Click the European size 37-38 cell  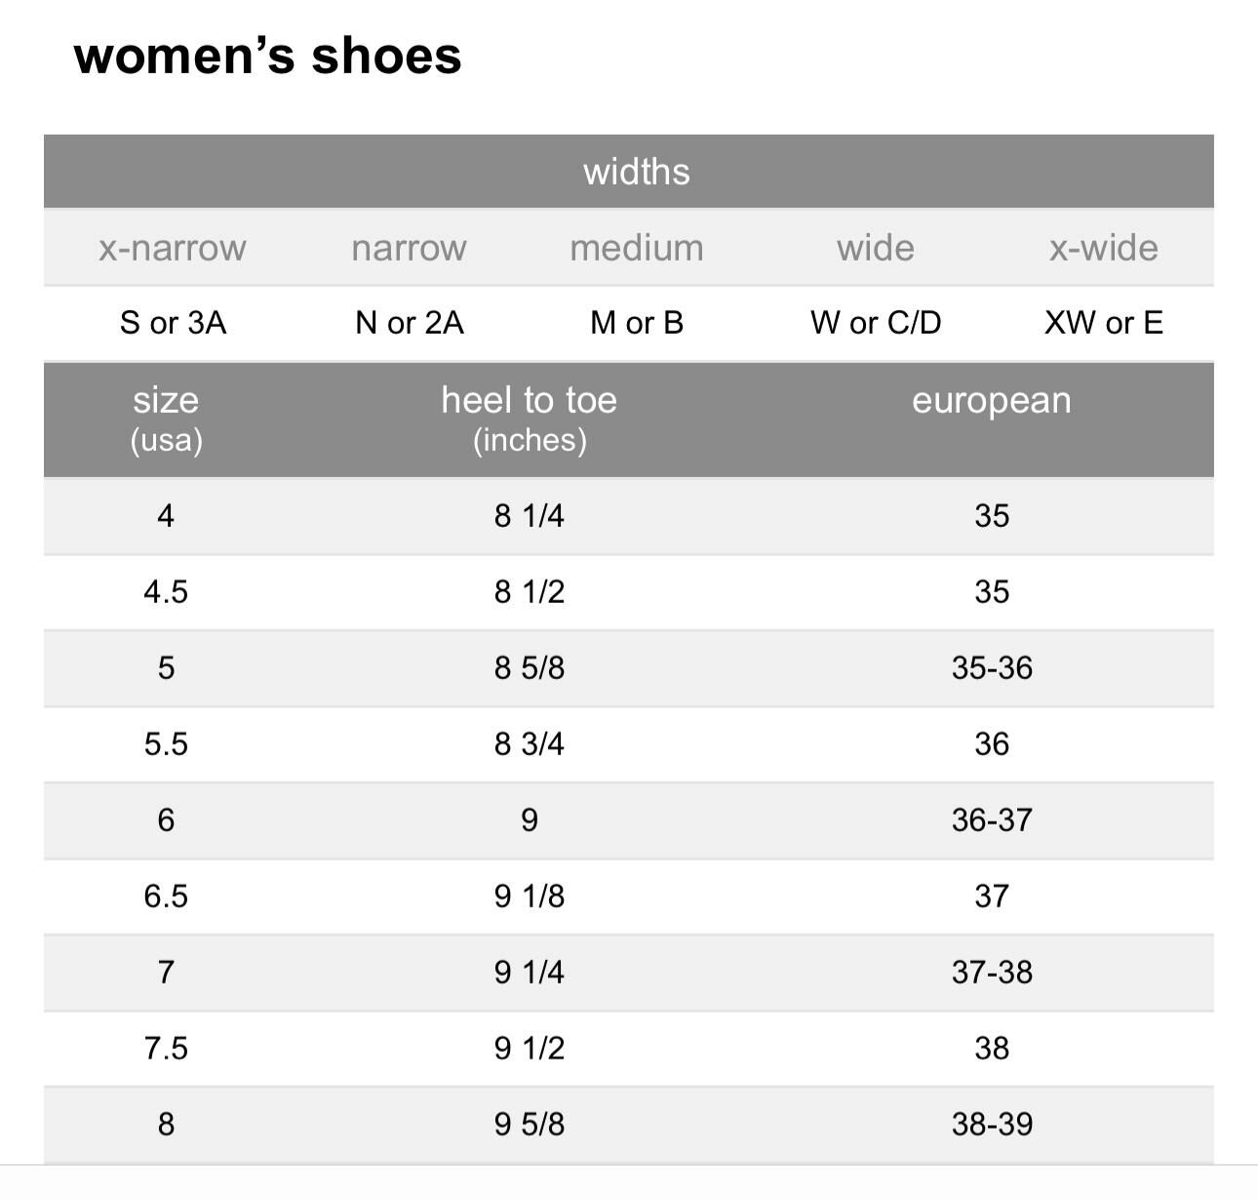(991, 973)
